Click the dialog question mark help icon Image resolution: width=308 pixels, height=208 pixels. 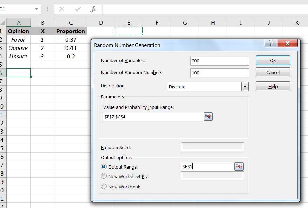271,43
